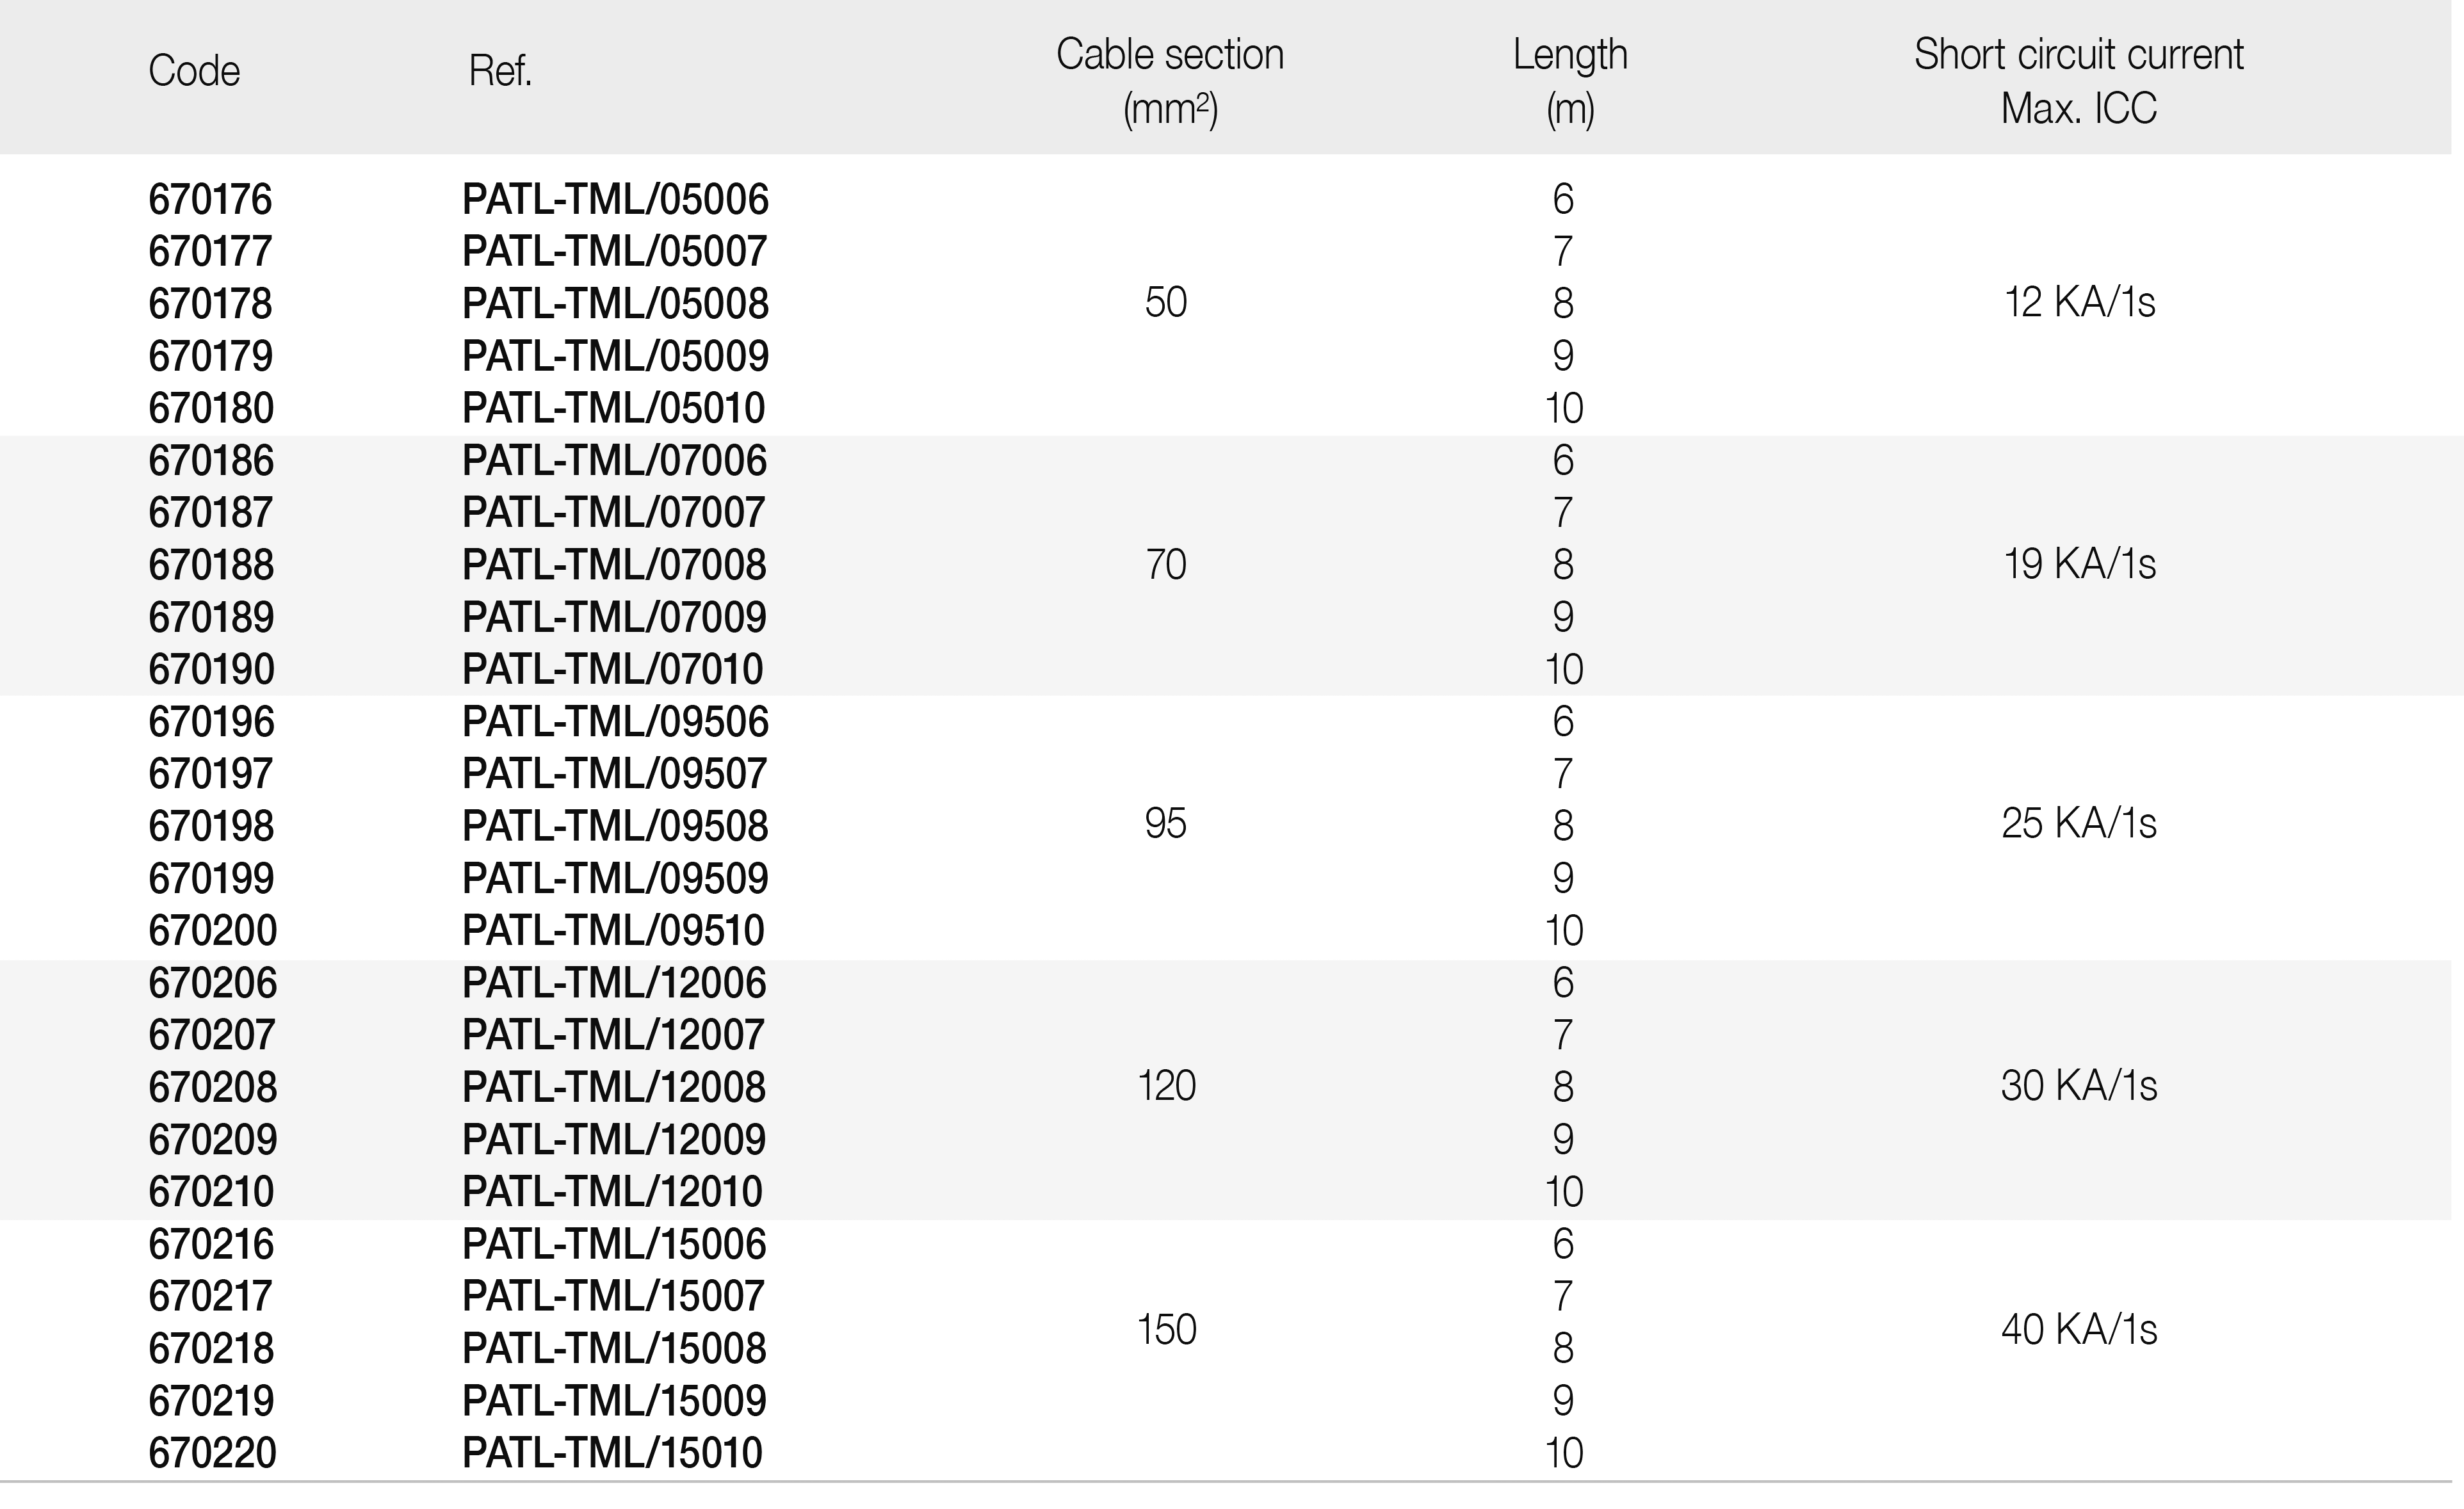Click product code 670188
2464x1509 pixels.
[x=211, y=565]
